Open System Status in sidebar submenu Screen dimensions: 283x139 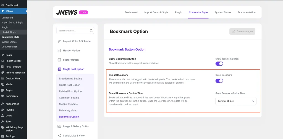coord(9,42)
